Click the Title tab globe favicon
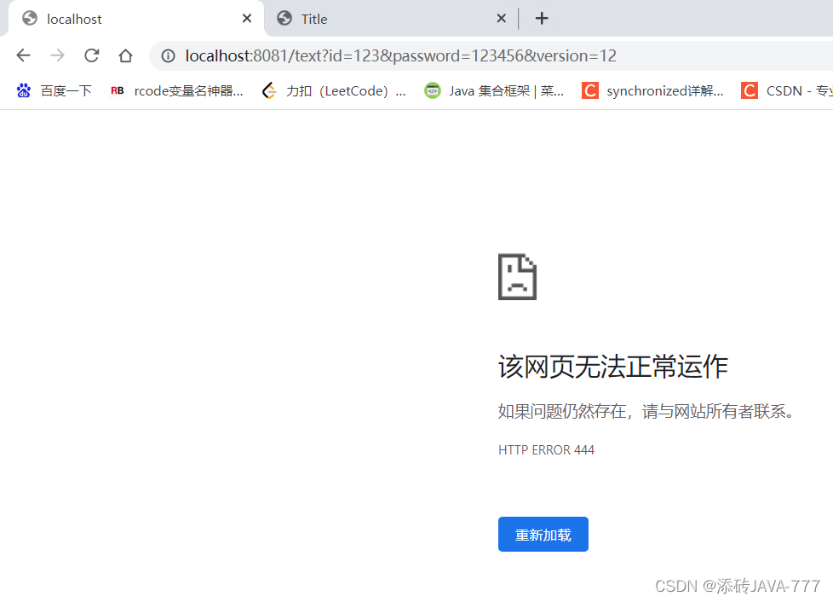Viewport: 833px width, 602px height. click(284, 19)
